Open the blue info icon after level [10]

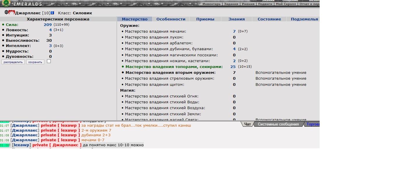point(52,13)
